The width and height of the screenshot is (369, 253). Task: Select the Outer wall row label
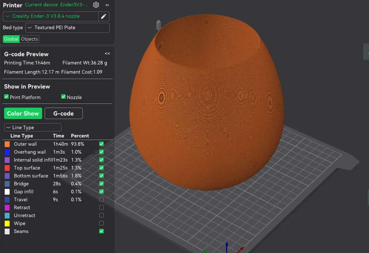(25, 144)
